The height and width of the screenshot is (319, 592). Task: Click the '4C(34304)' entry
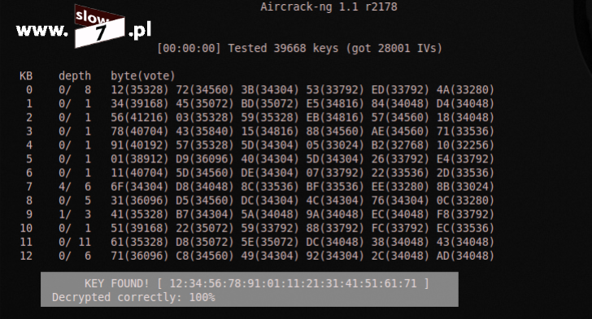(335, 200)
